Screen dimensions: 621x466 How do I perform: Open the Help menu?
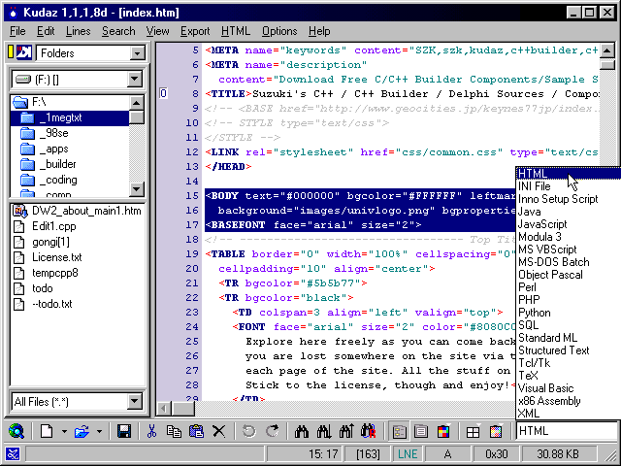pyautogui.click(x=319, y=31)
